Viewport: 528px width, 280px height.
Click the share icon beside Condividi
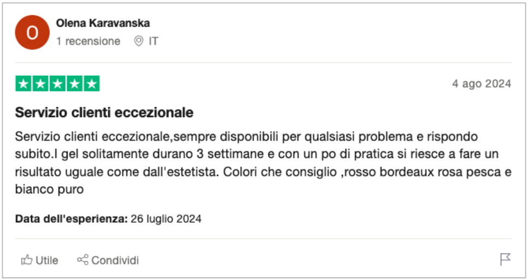[x=83, y=259]
